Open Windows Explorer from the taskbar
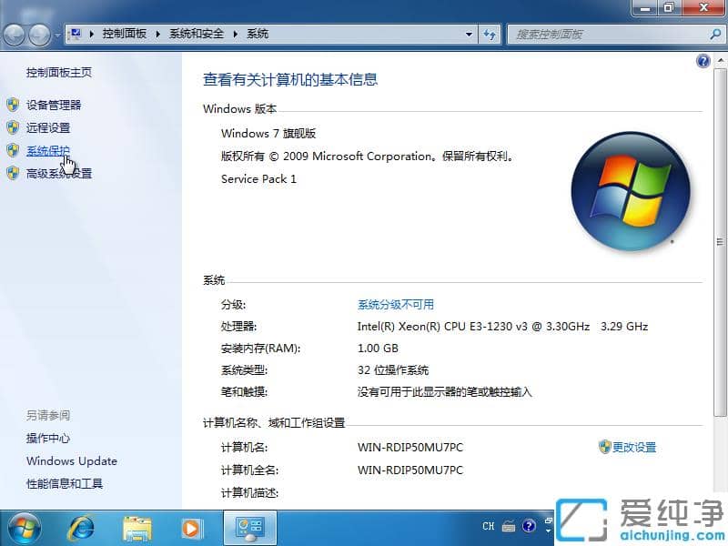Viewport: 728px width, 546px height. click(136, 528)
